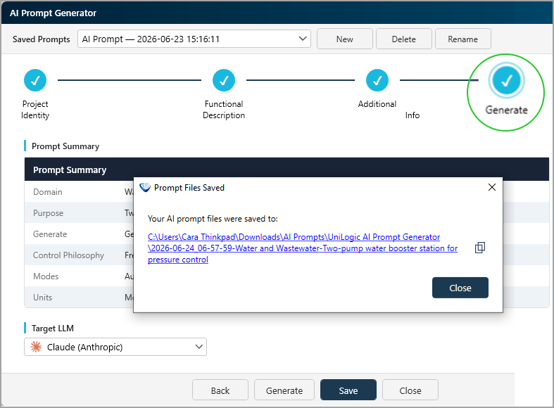
Task: Select the Modes row label
Action: point(46,276)
